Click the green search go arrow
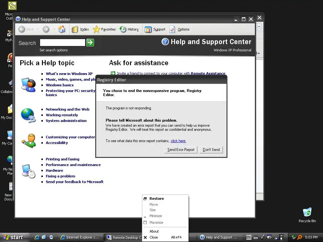This screenshot has width=323, height=242. [x=90, y=43]
